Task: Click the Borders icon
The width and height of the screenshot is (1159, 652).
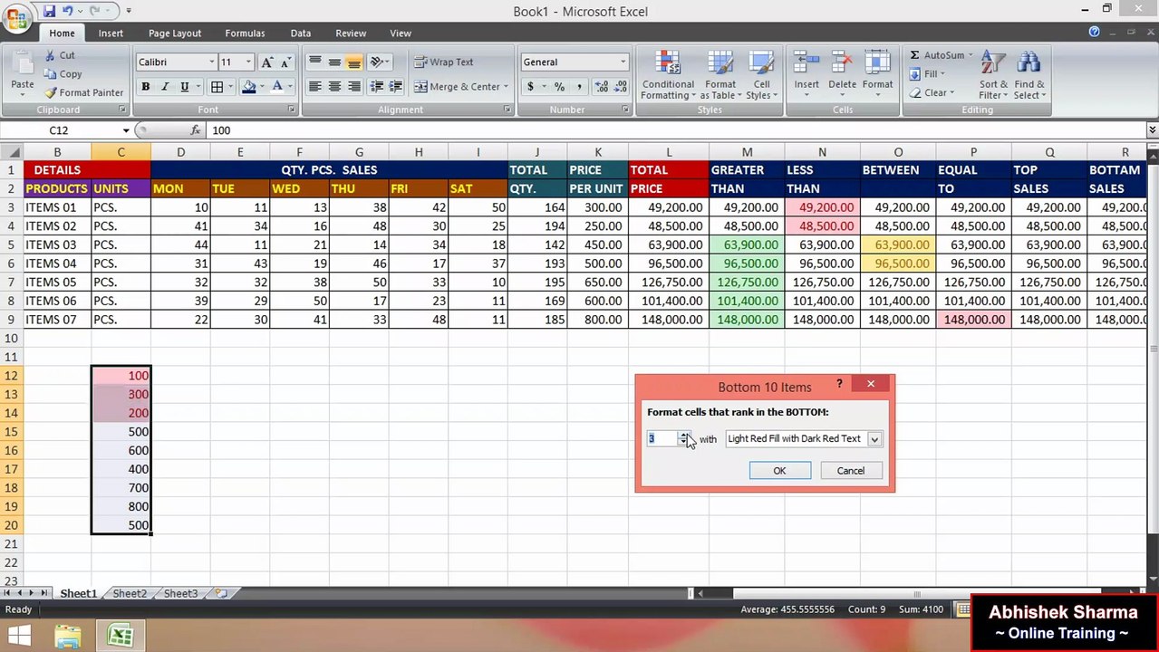Action: tap(217, 87)
